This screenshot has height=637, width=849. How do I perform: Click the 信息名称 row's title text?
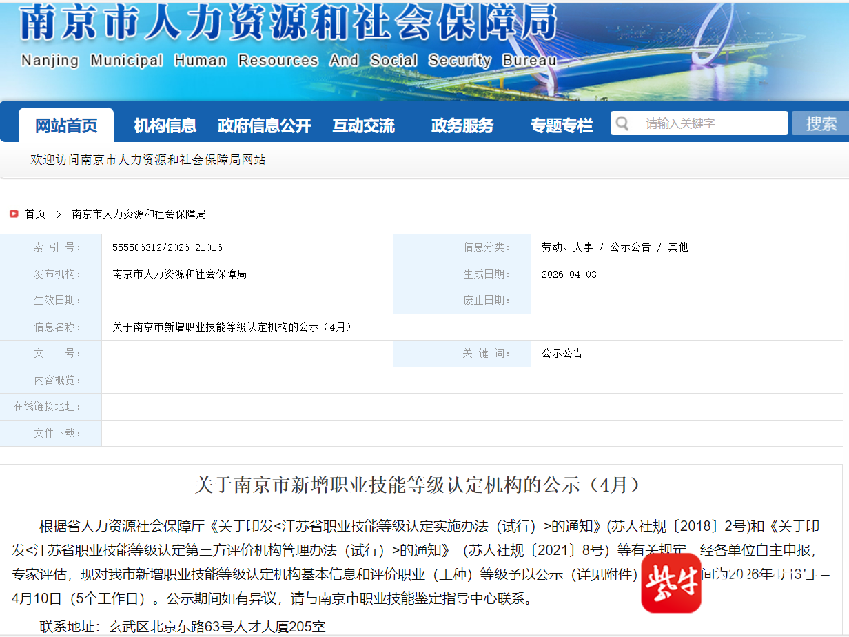pos(232,327)
